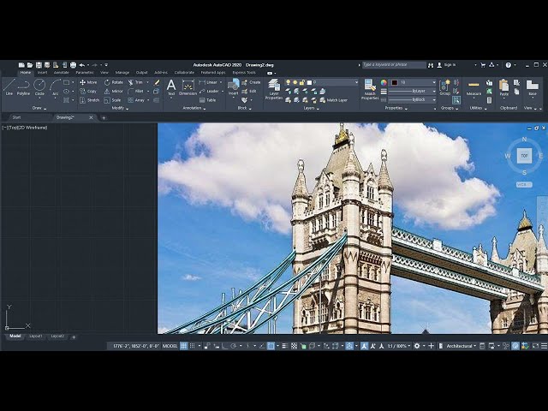This screenshot has width=548, height=411.
Task: Select the Polyline tool
Action: click(x=23, y=87)
